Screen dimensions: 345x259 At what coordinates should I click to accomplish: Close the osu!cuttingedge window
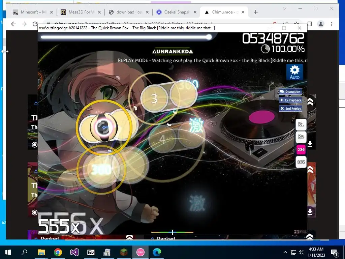pos(300,28)
